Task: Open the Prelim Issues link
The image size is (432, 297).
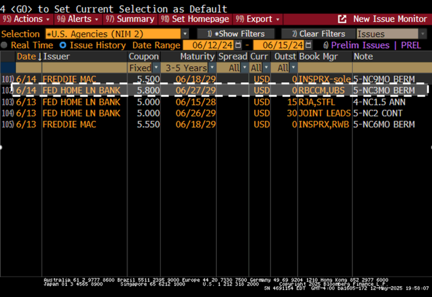Action: point(360,45)
